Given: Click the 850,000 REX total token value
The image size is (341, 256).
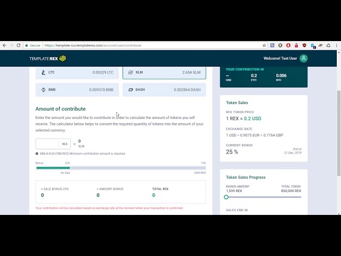Looking at the screenshot, I should pos(291,191).
